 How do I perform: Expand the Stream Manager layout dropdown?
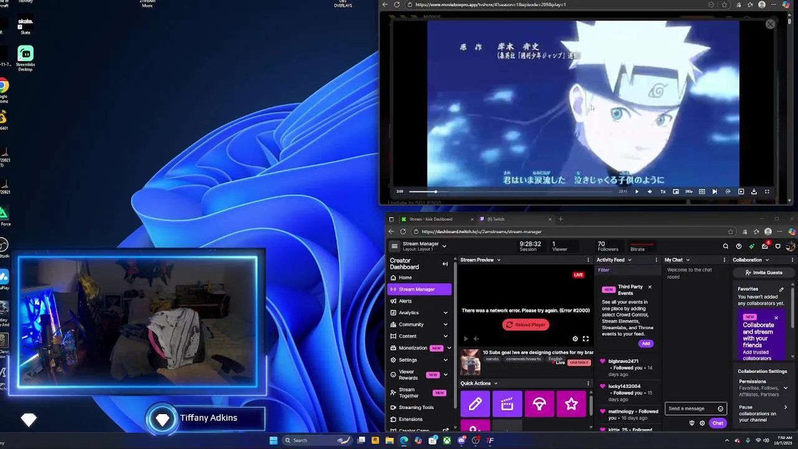coord(444,246)
